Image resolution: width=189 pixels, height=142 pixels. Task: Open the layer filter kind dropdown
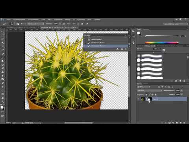144,87
